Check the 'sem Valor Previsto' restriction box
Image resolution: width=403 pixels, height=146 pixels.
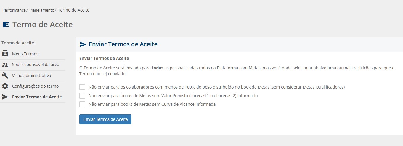tap(82, 96)
